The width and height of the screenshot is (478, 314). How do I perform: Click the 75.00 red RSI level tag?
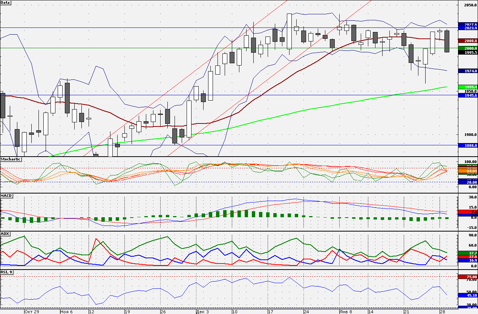pyautogui.click(x=468, y=277)
